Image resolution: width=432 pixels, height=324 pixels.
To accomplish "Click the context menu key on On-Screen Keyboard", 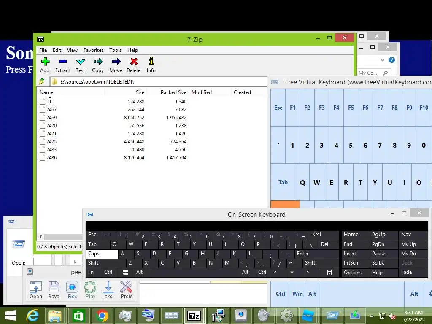I will (329, 272).
